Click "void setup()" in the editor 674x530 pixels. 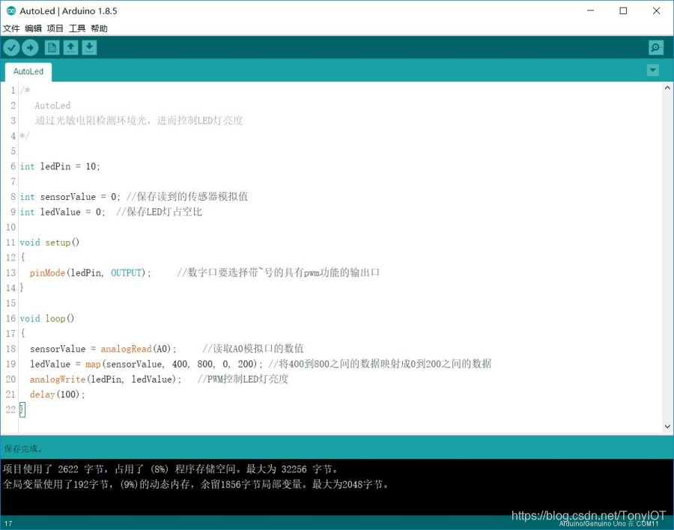[49, 243]
